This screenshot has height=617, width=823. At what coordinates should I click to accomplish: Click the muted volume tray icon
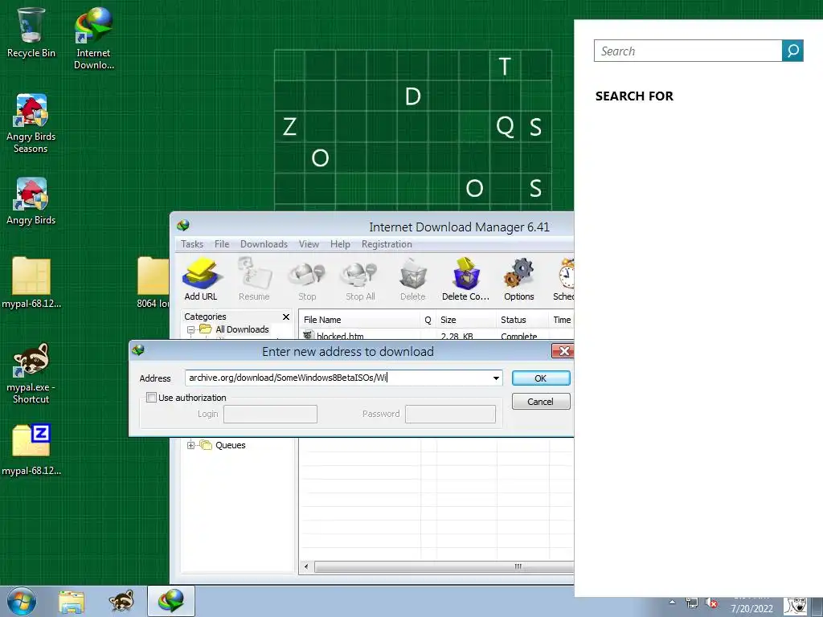click(x=711, y=603)
